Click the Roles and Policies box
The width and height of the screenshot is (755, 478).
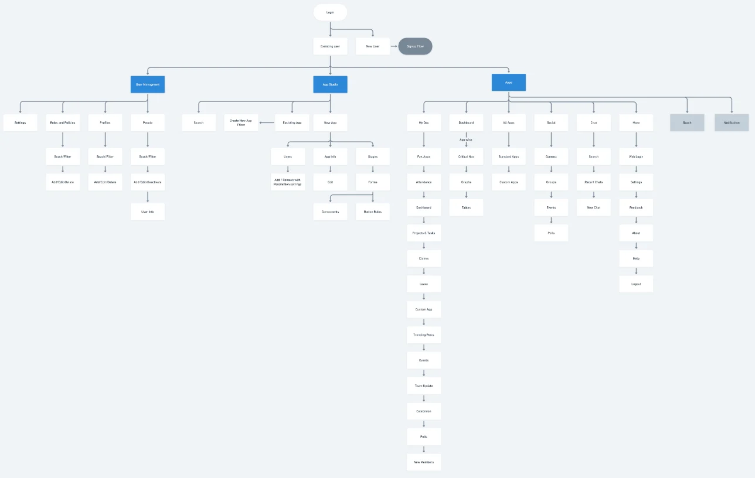pos(63,122)
